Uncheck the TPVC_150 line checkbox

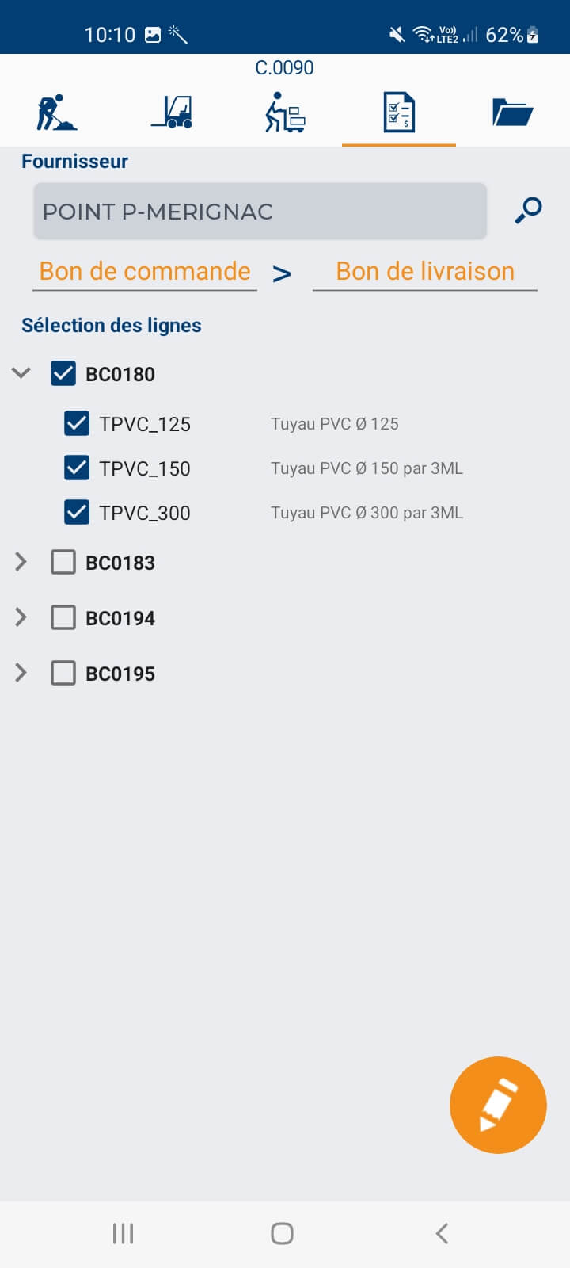pyautogui.click(x=77, y=468)
